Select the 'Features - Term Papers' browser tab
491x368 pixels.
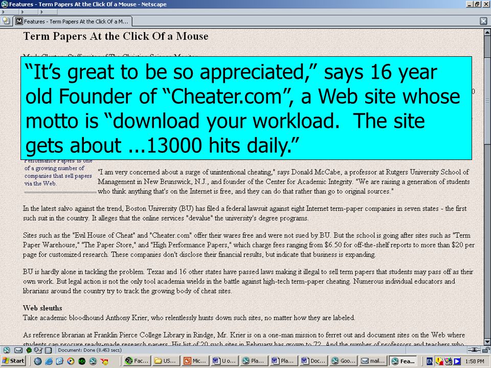coord(72,21)
